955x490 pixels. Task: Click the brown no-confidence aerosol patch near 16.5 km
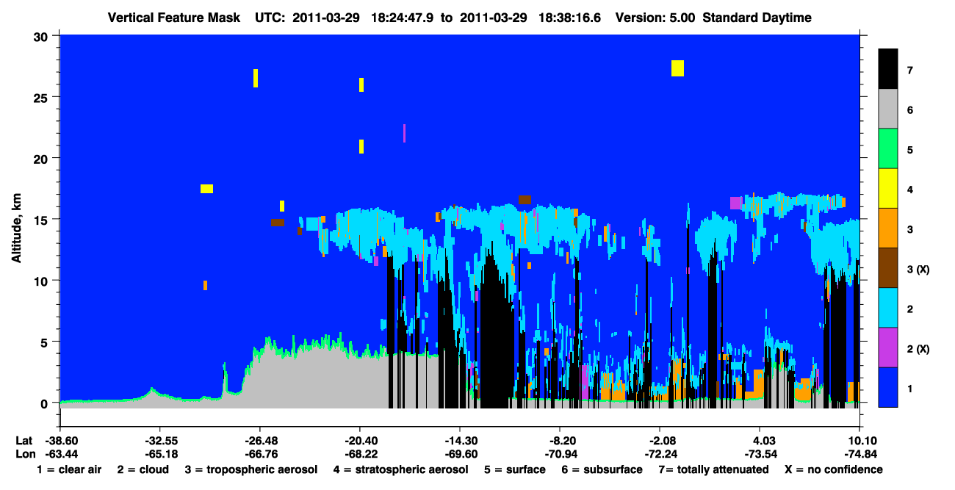pyautogui.click(x=525, y=199)
